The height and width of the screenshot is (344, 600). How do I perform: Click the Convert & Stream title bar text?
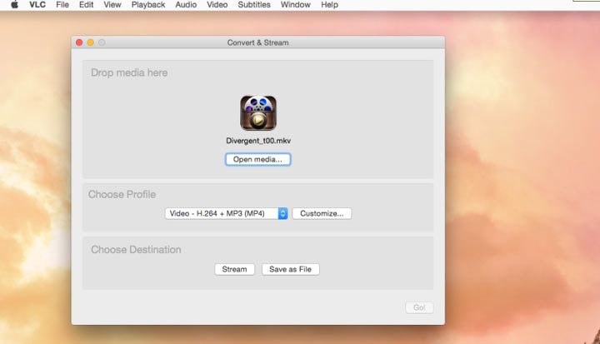[x=257, y=42]
